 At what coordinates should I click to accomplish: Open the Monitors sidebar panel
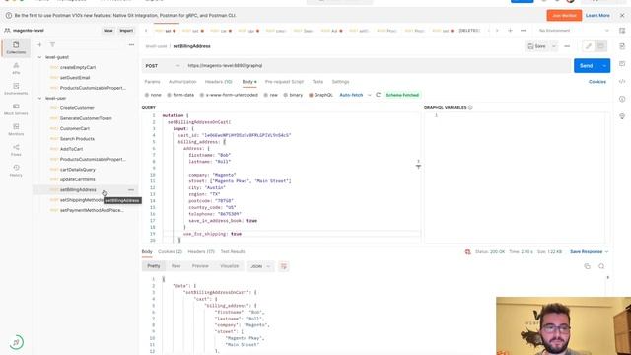click(16, 129)
